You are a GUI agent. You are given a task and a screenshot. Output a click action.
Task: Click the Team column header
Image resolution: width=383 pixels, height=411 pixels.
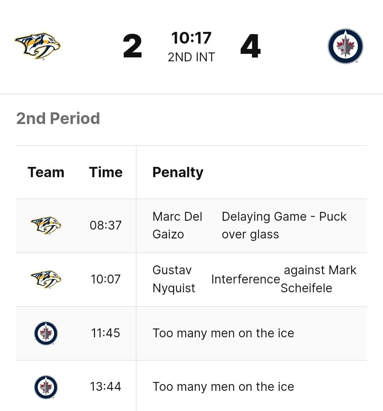click(46, 172)
